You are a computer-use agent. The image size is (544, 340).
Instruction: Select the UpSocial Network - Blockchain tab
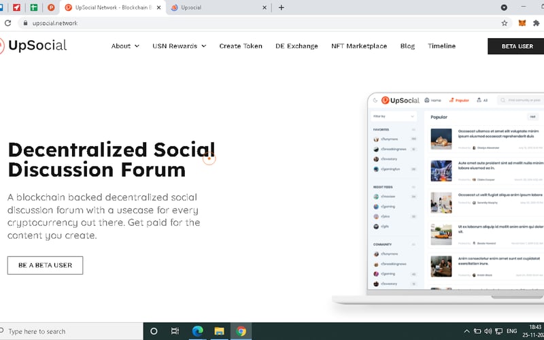[113, 7]
